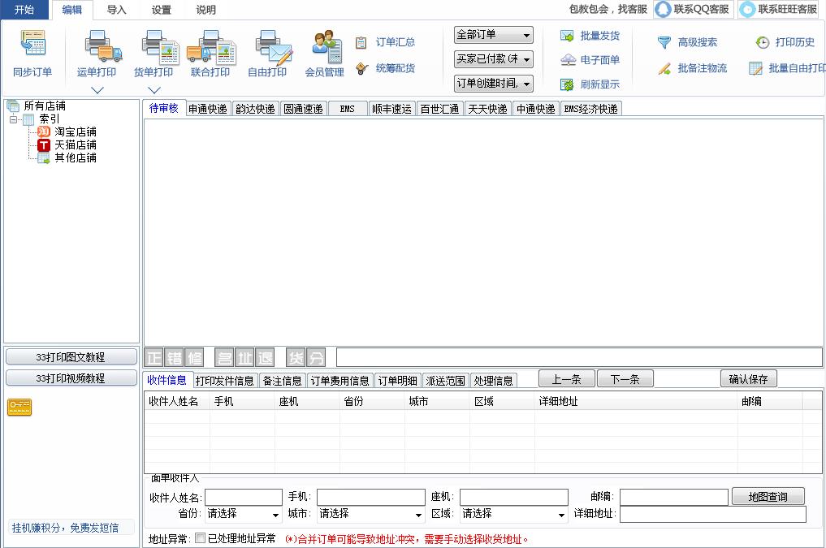Click 下一条 next record button

coord(625,379)
